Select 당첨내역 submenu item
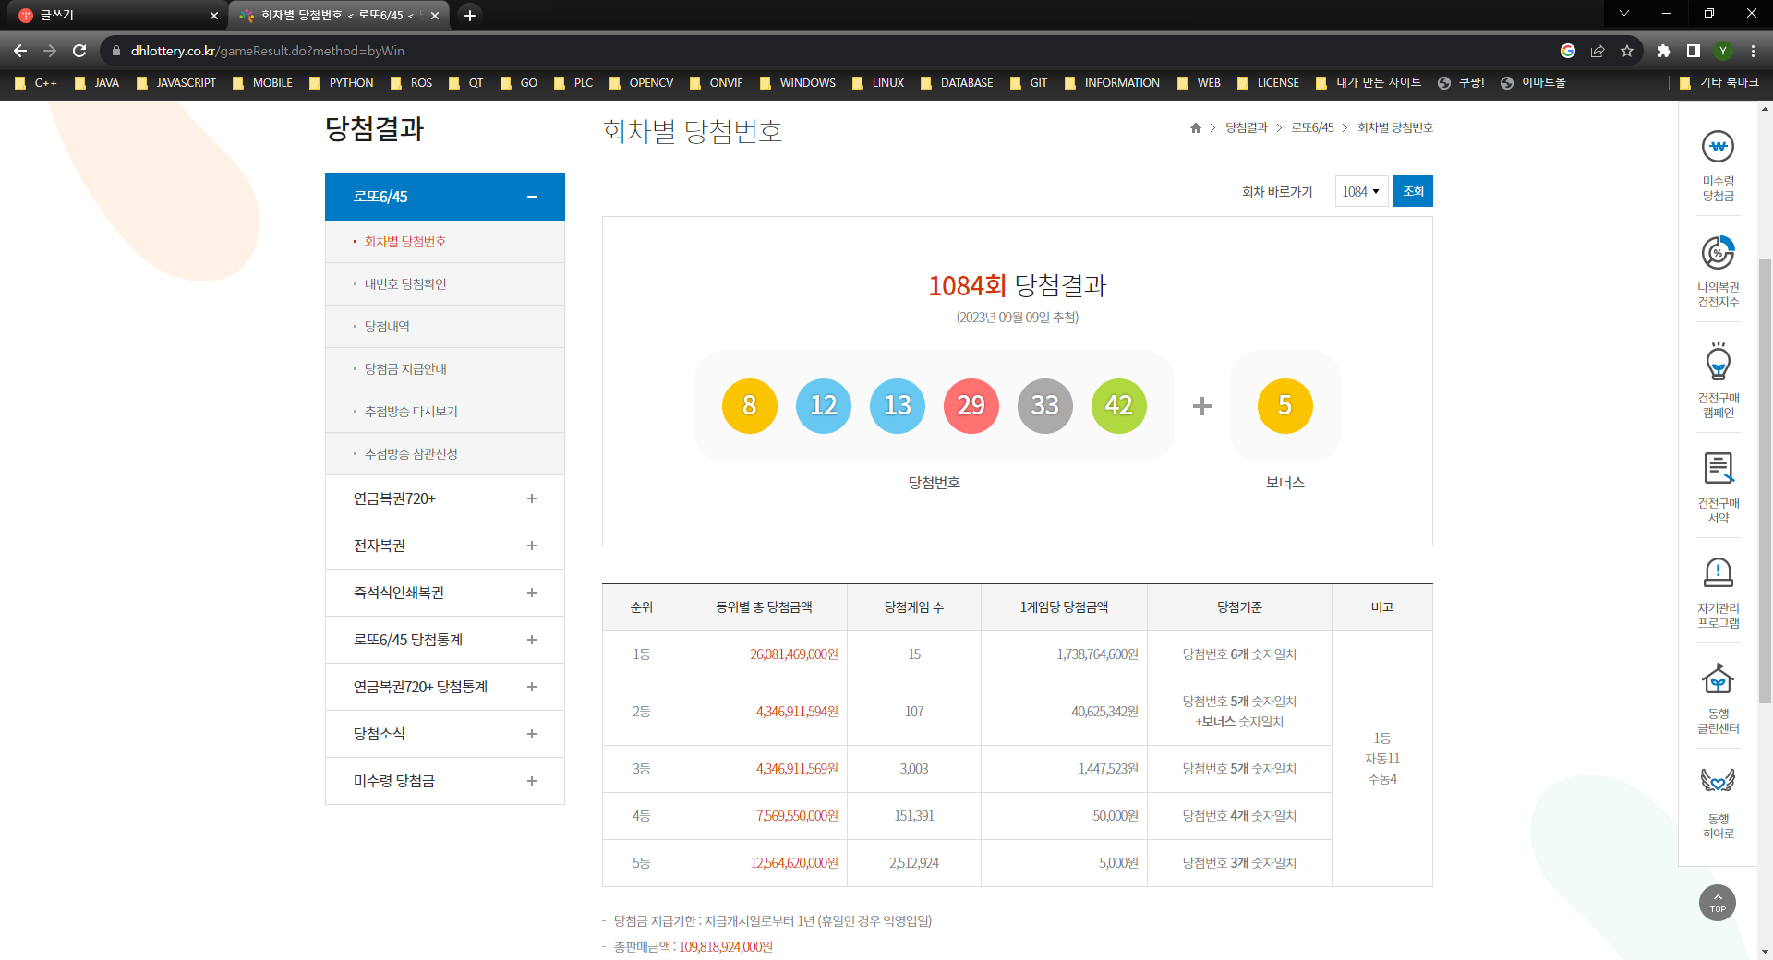The height and width of the screenshot is (960, 1773). (387, 327)
